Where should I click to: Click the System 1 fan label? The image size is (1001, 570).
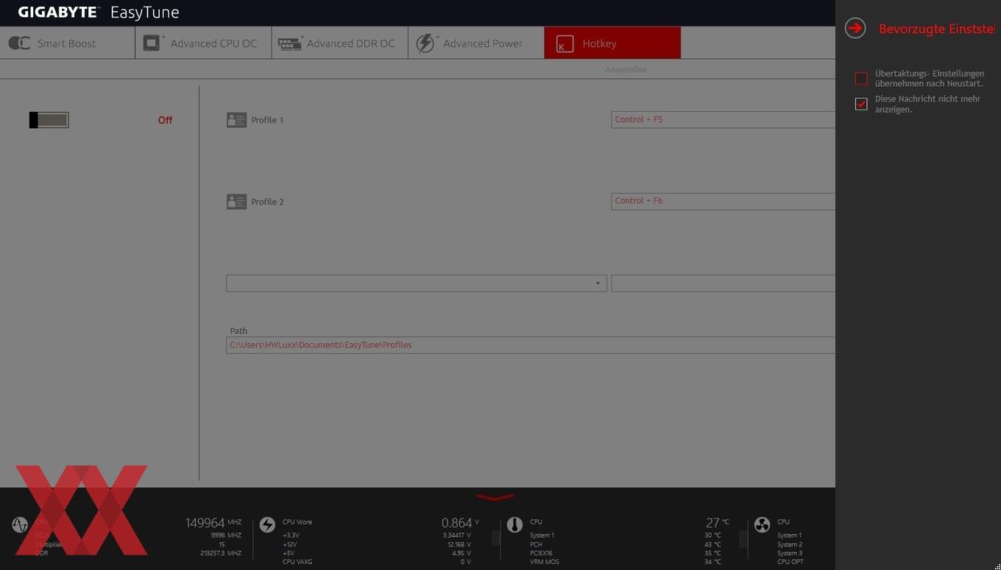[x=790, y=535]
